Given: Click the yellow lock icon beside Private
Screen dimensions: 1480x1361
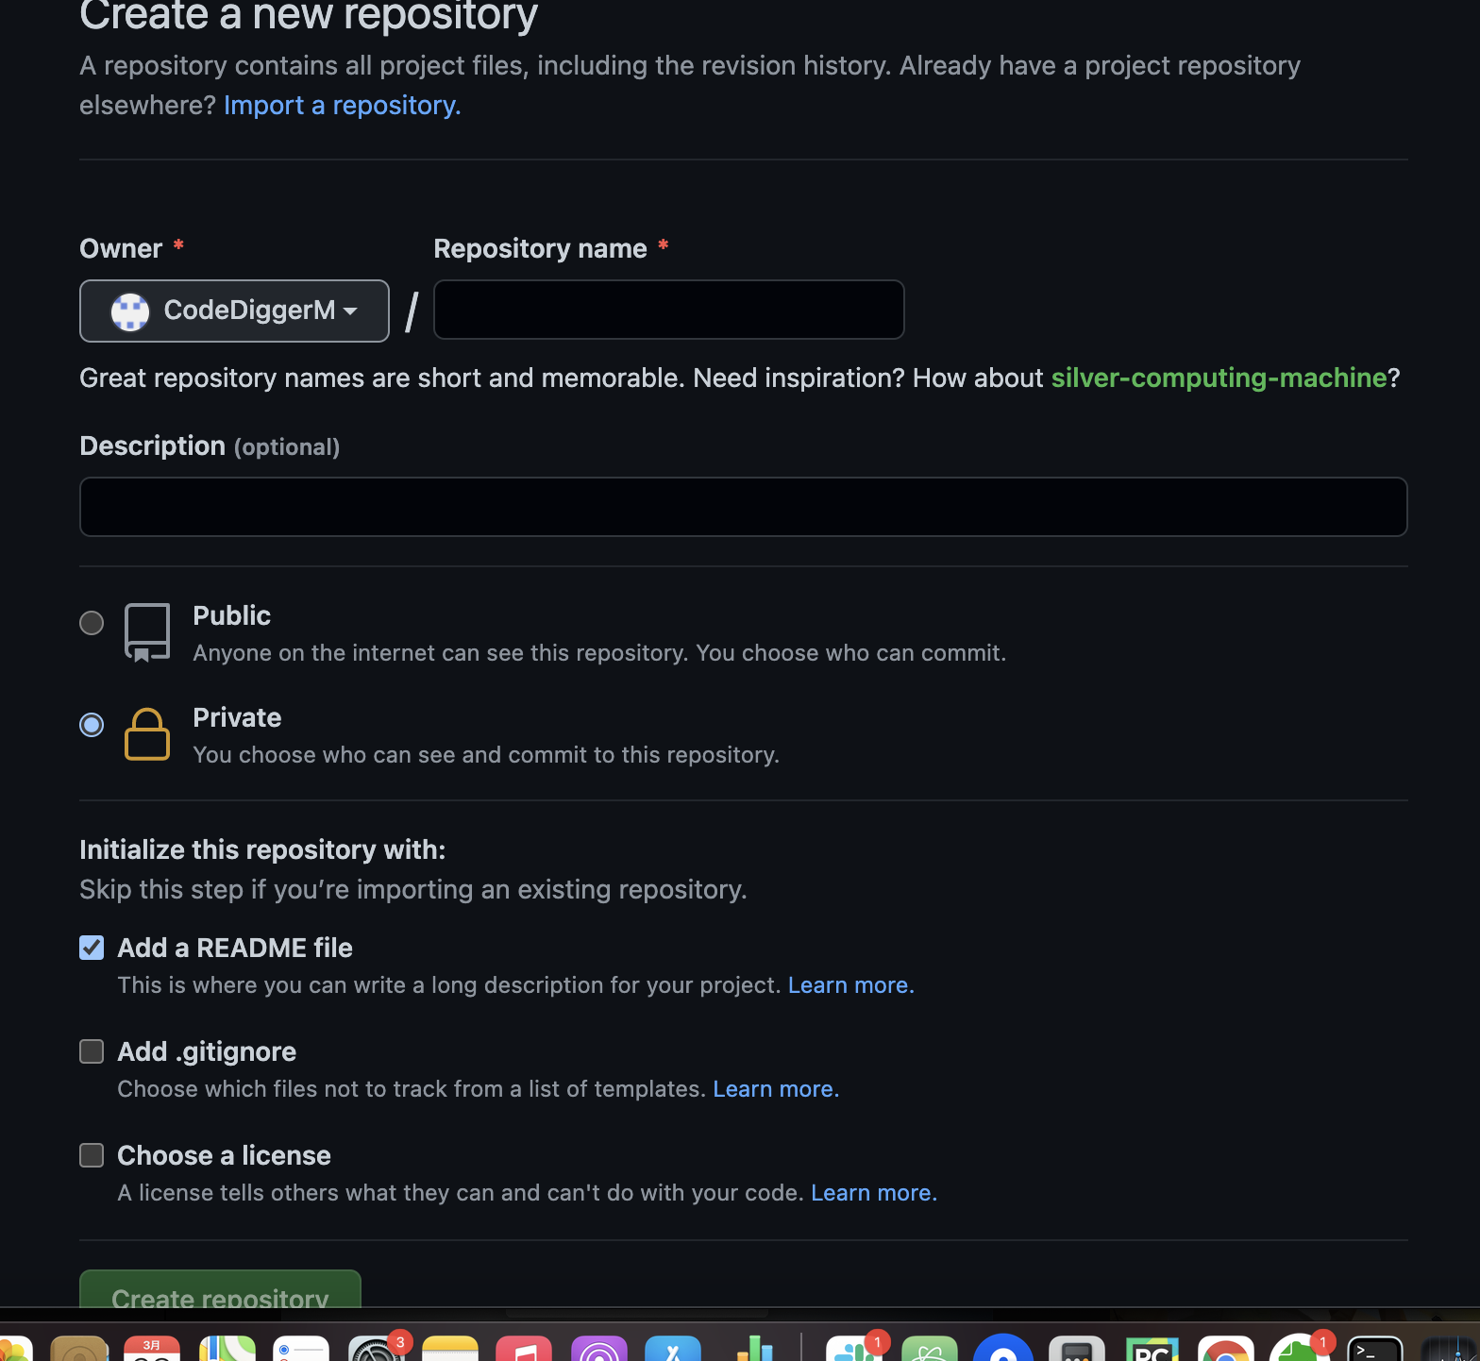Looking at the screenshot, I should click(x=147, y=734).
